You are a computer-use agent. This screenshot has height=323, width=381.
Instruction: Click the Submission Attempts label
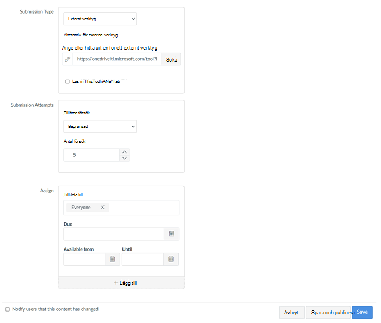point(32,105)
